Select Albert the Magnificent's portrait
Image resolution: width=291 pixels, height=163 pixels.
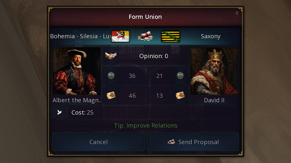coord(76,71)
